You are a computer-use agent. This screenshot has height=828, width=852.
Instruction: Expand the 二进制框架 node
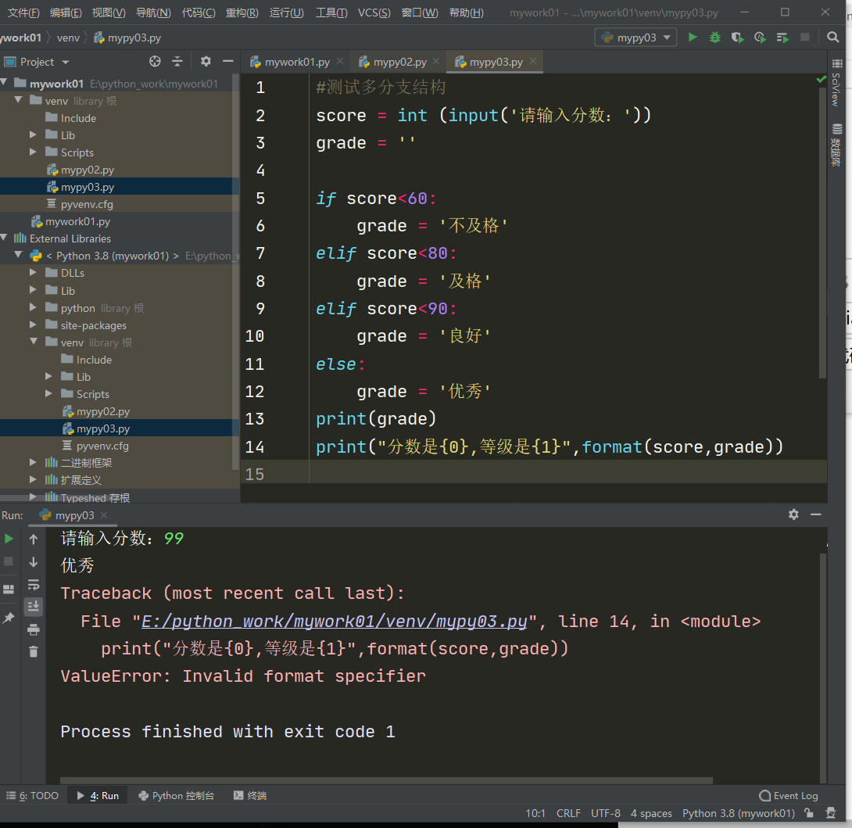click(33, 461)
